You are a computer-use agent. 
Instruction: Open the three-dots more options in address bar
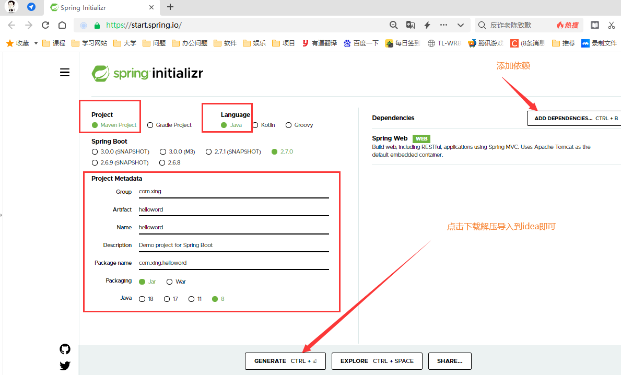(x=443, y=25)
